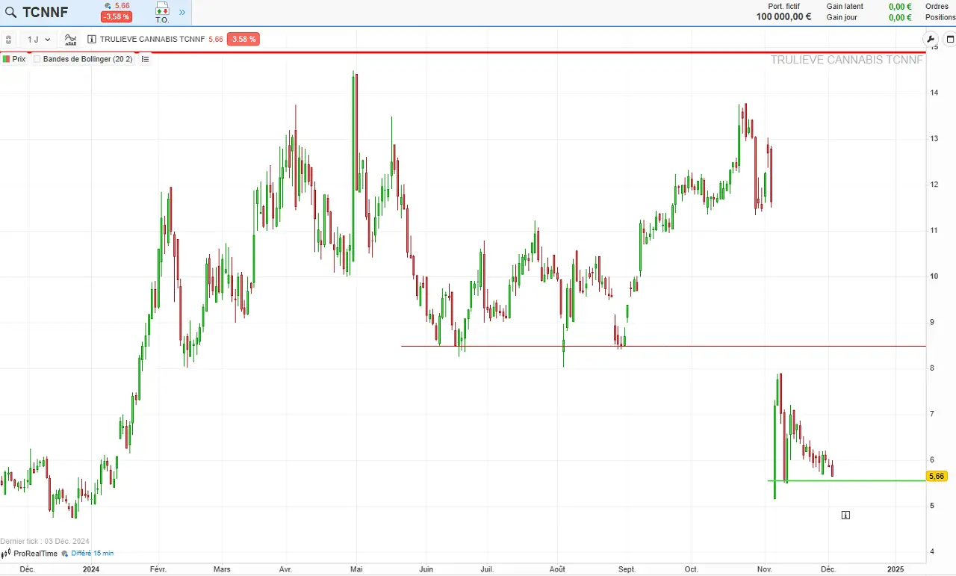Open the 1 J timeframe dropdown
Screen dimensions: 956x576
40,40
